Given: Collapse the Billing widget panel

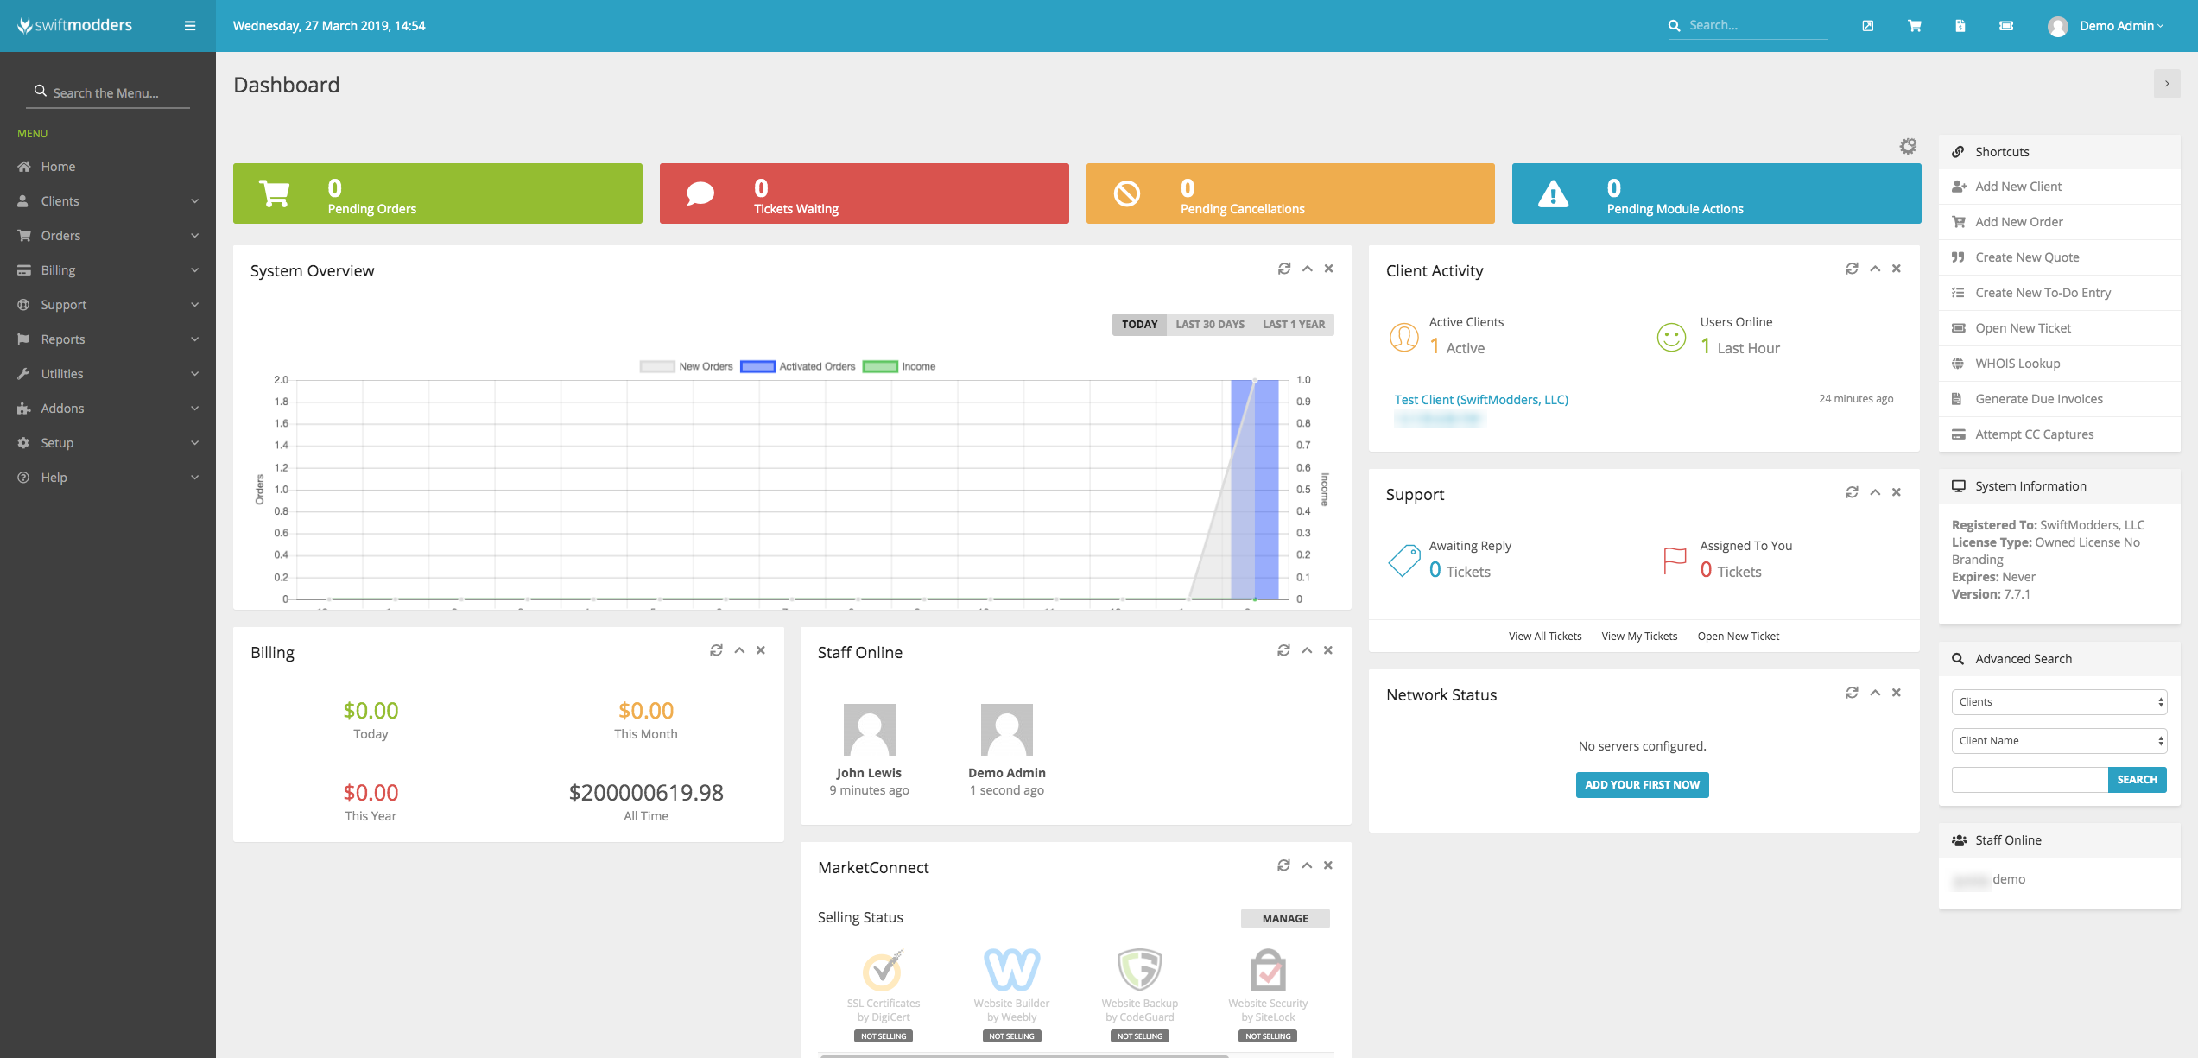Looking at the screenshot, I should (x=739, y=650).
